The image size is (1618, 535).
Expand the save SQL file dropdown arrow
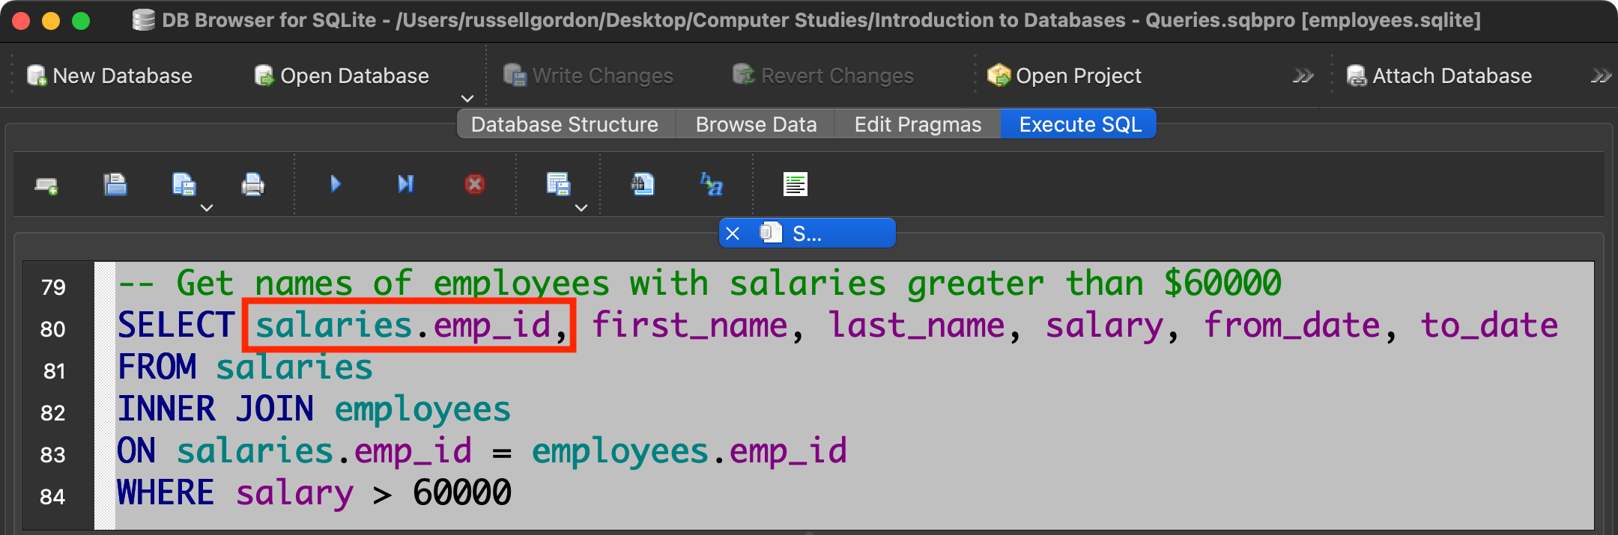(x=207, y=208)
